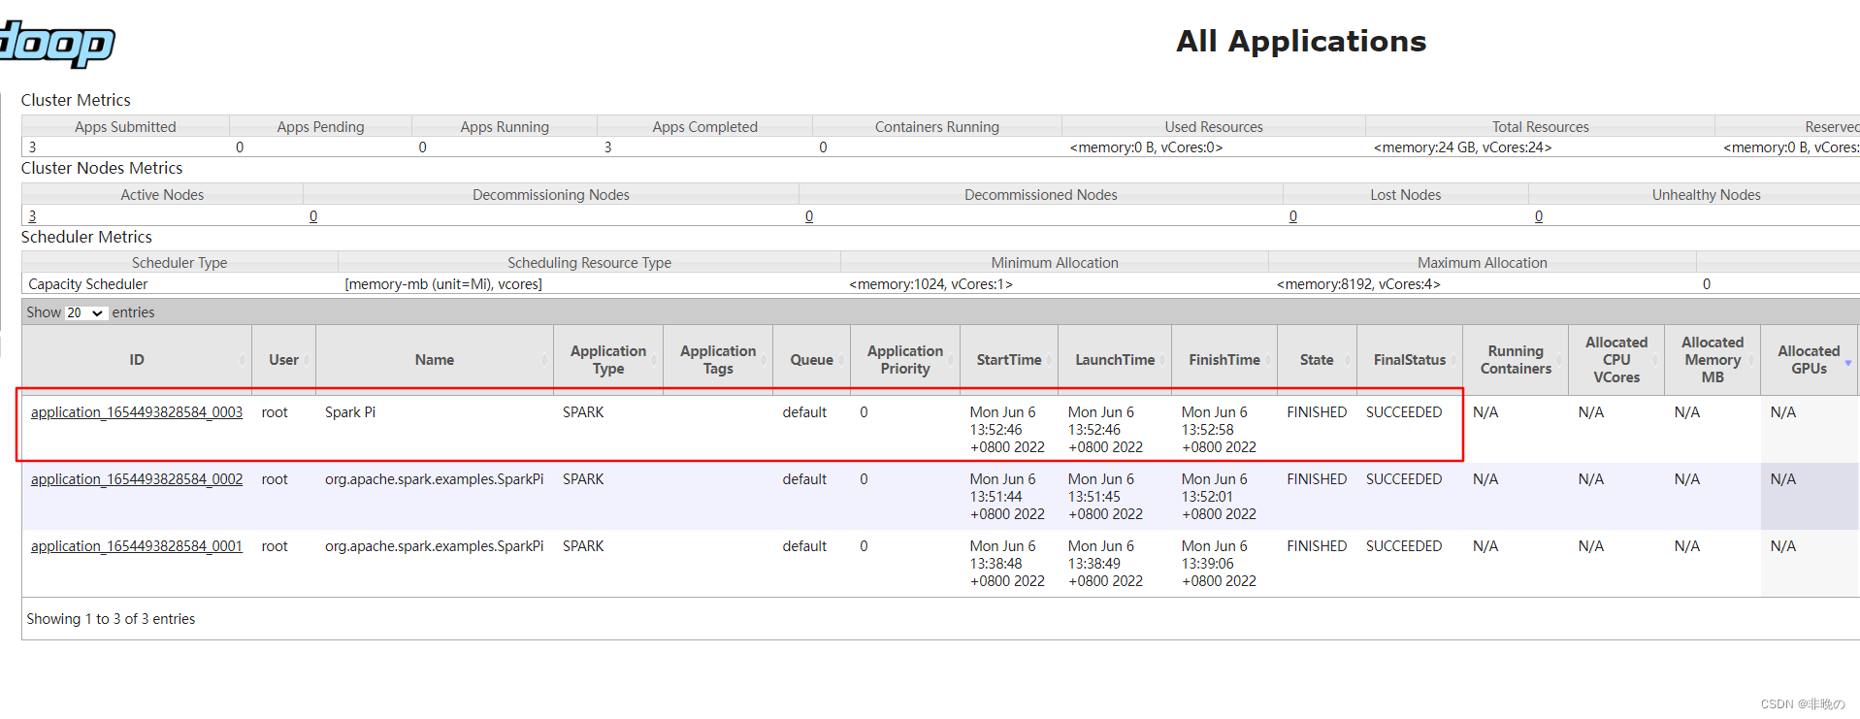1860x719 pixels.
Task: Select Used Resources memory:0 B value
Action: (1146, 147)
